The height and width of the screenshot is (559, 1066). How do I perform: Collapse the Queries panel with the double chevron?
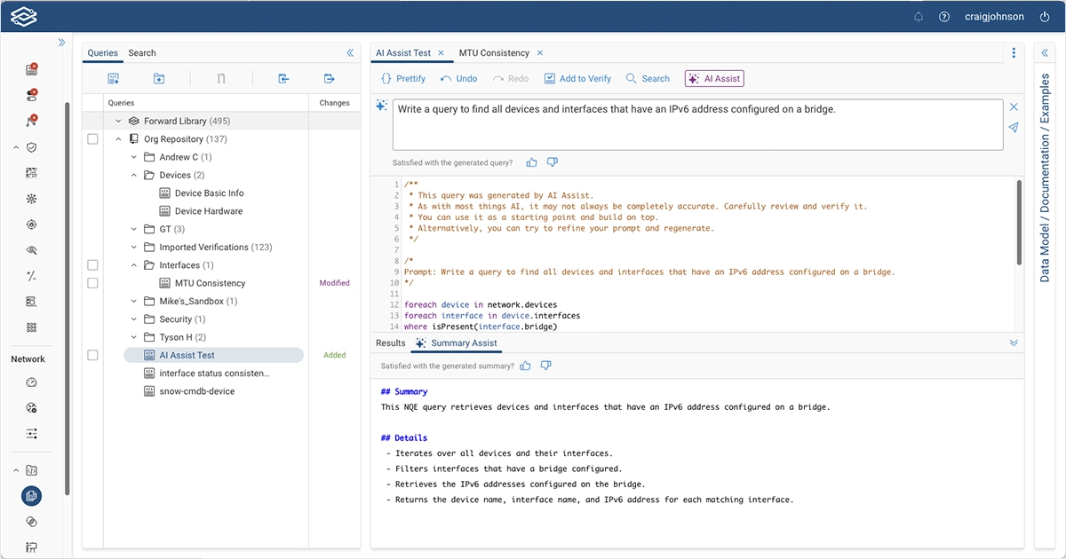[x=349, y=52]
